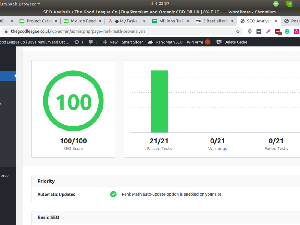Viewport: 300px width, 225px height.
Task: Open the pink A extension icon
Action: 296,31
